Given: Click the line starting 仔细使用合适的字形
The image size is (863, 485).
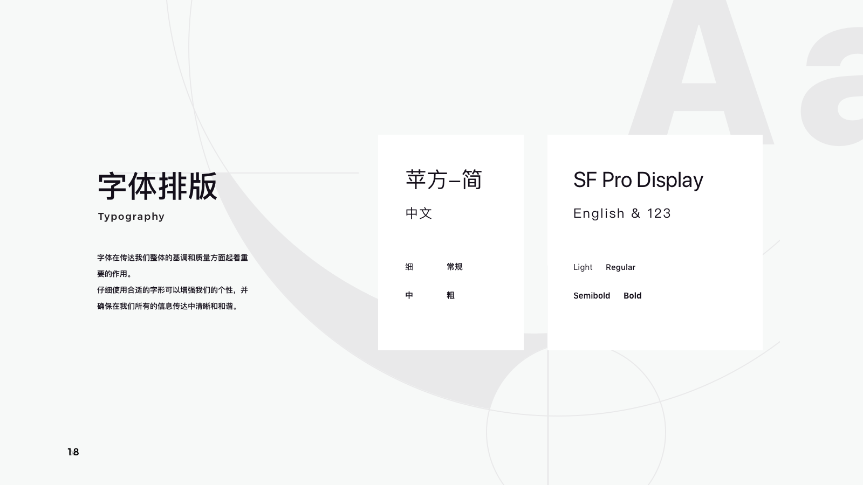Looking at the screenshot, I should coord(173,290).
